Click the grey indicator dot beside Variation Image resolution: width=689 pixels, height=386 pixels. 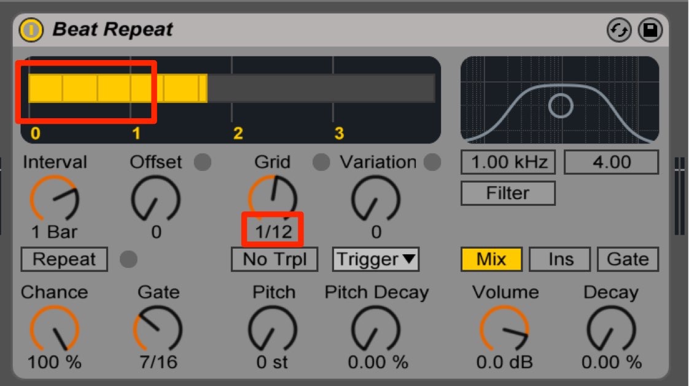pyautogui.click(x=432, y=162)
